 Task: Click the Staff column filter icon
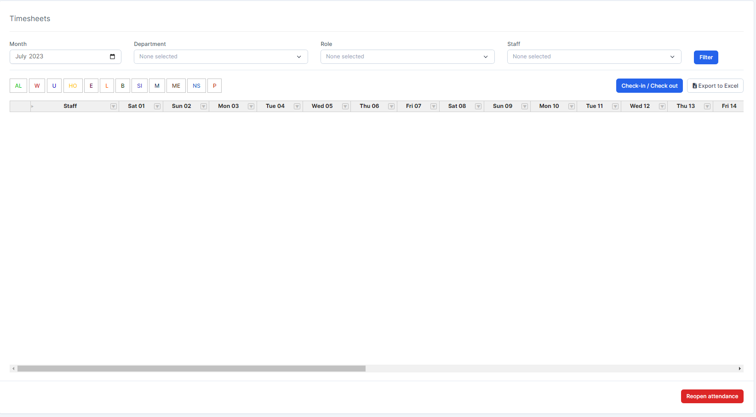click(x=114, y=107)
